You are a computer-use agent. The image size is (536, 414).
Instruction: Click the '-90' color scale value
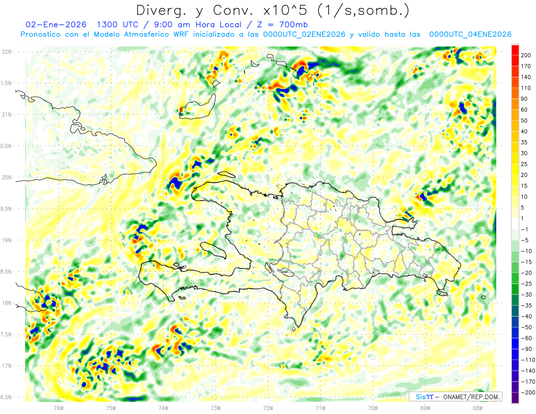(526, 349)
